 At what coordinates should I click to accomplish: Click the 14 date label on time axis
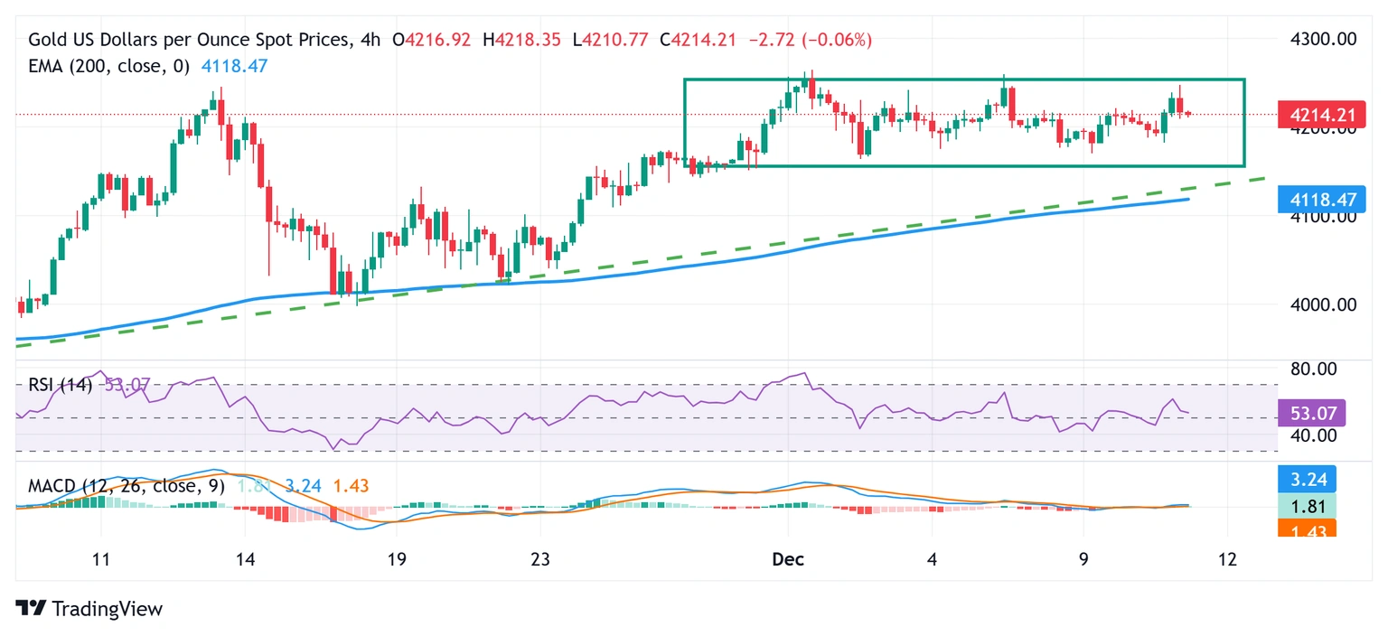pos(244,558)
